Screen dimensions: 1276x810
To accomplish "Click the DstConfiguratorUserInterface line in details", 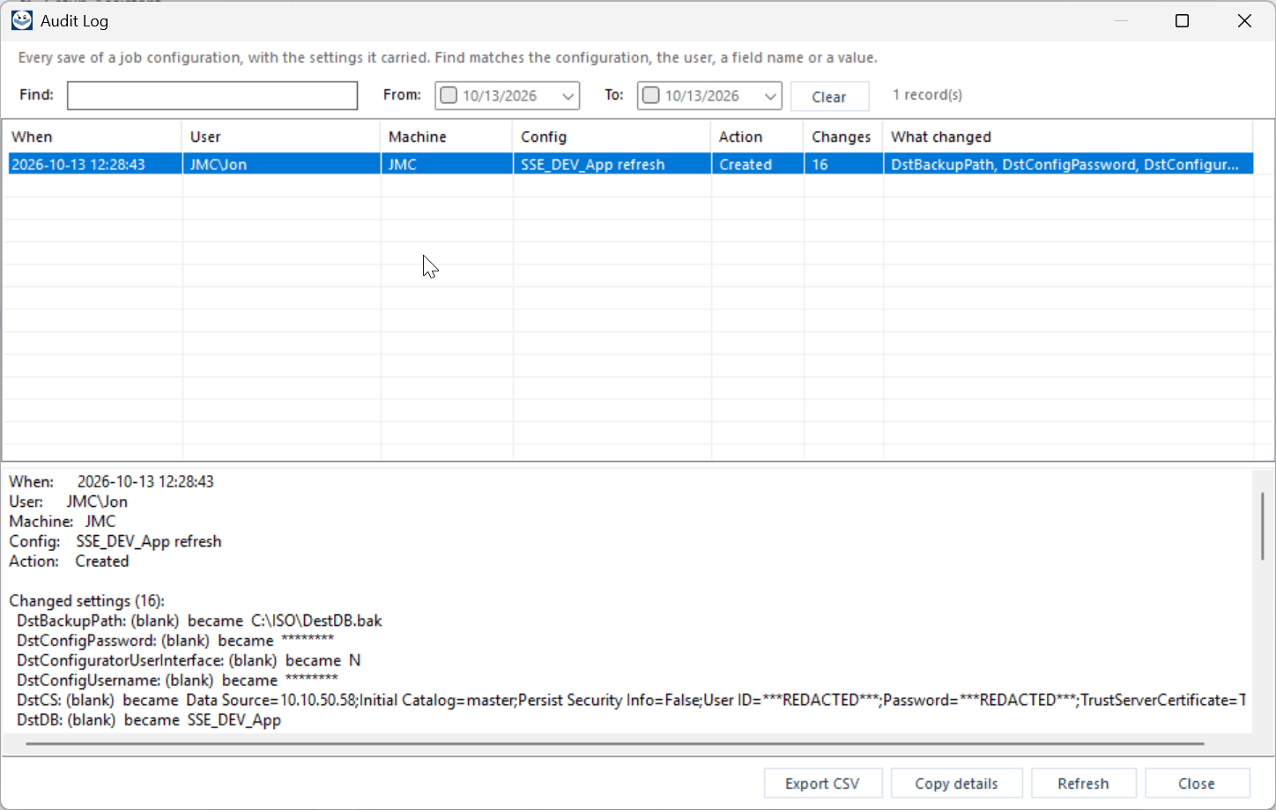I will pos(189,660).
